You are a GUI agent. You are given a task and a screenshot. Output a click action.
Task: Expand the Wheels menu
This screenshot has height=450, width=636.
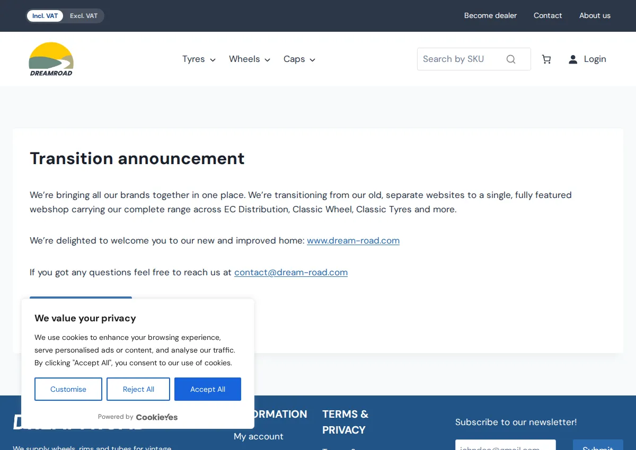[x=250, y=59]
